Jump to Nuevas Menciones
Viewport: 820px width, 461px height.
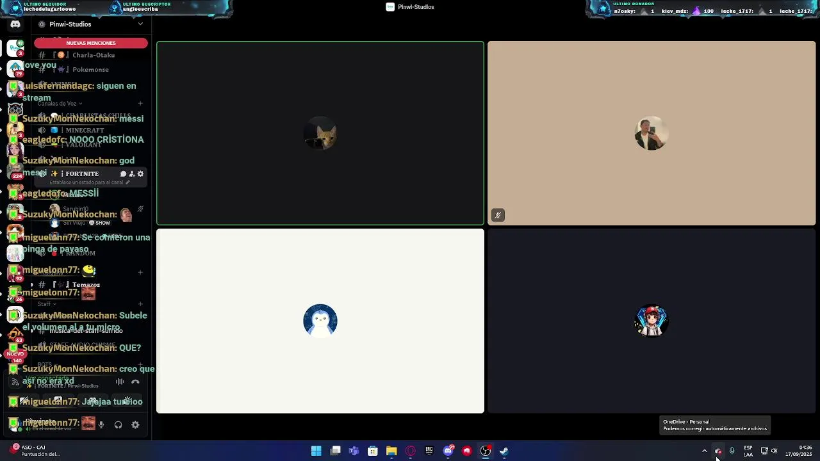(91, 43)
